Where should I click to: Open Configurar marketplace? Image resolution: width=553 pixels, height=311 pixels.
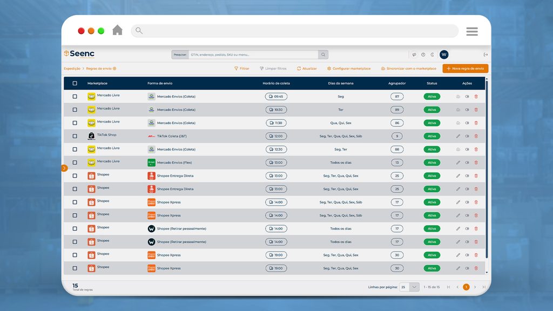348,69
